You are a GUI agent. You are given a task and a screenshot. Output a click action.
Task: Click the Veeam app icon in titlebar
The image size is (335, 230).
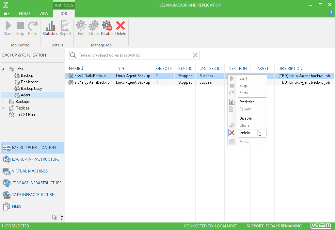(x=6, y=5)
